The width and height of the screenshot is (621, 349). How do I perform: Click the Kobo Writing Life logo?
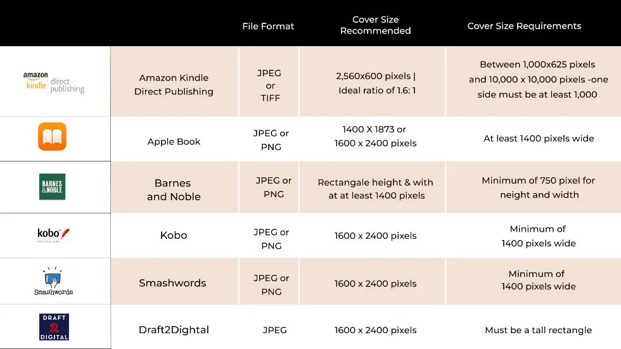pos(53,235)
